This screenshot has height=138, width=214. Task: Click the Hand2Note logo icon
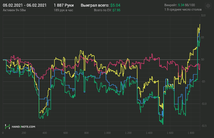tap(7, 127)
